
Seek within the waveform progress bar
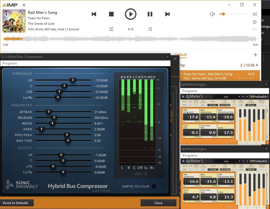(130, 39)
